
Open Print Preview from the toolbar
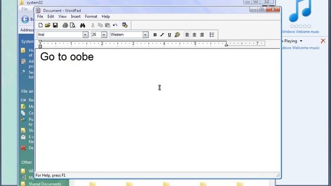click(72, 25)
